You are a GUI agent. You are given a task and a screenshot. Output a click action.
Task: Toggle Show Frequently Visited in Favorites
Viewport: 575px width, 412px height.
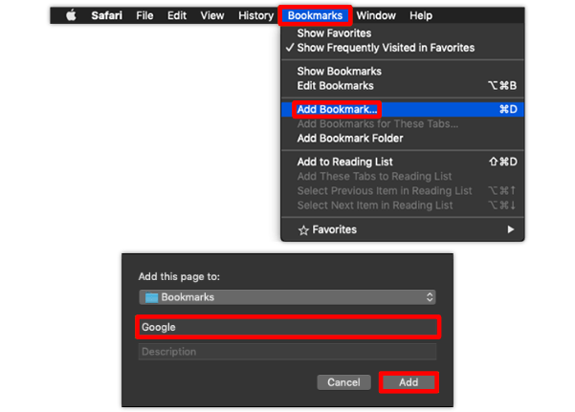[402, 48]
